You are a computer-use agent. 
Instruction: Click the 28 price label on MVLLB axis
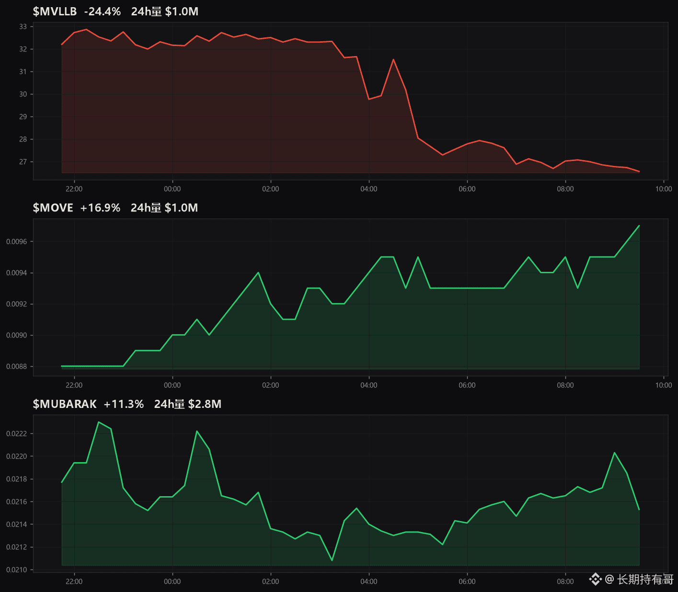(x=23, y=139)
